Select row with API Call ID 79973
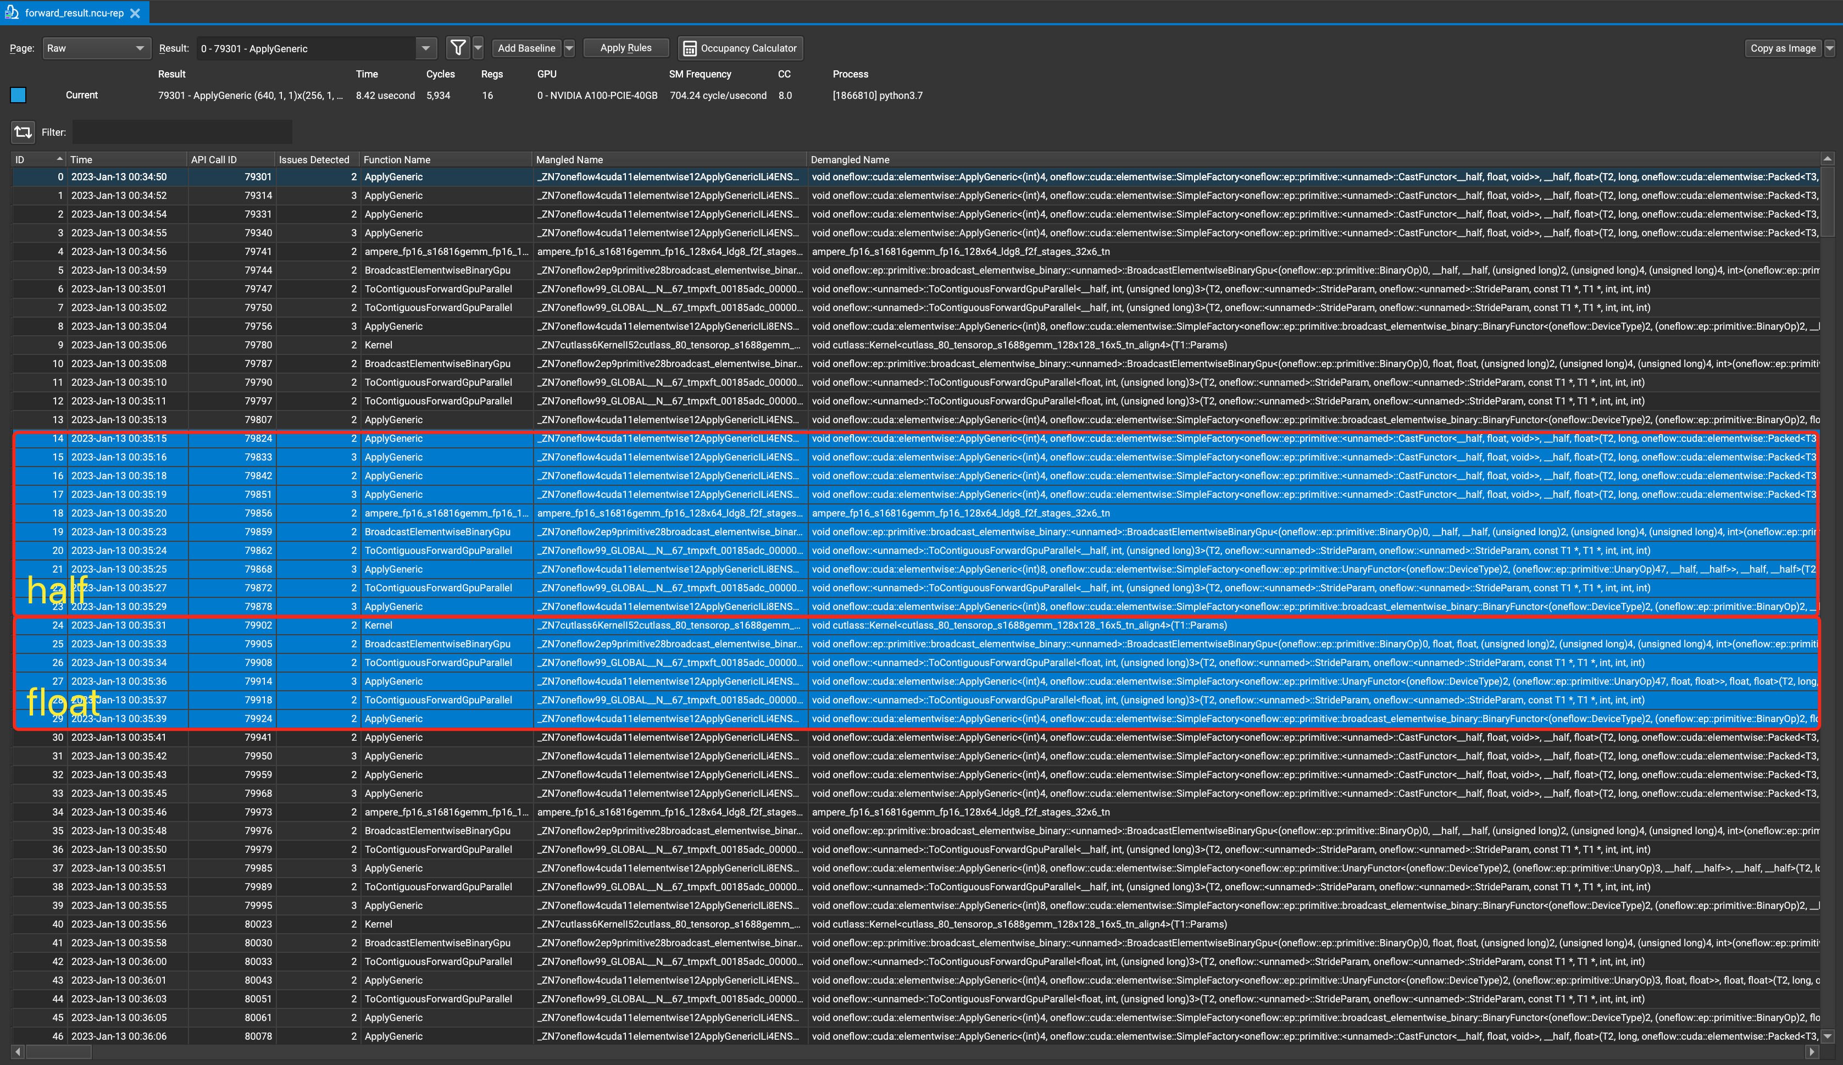The width and height of the screenshot is (1843, 1065). (x=915, y=812)
